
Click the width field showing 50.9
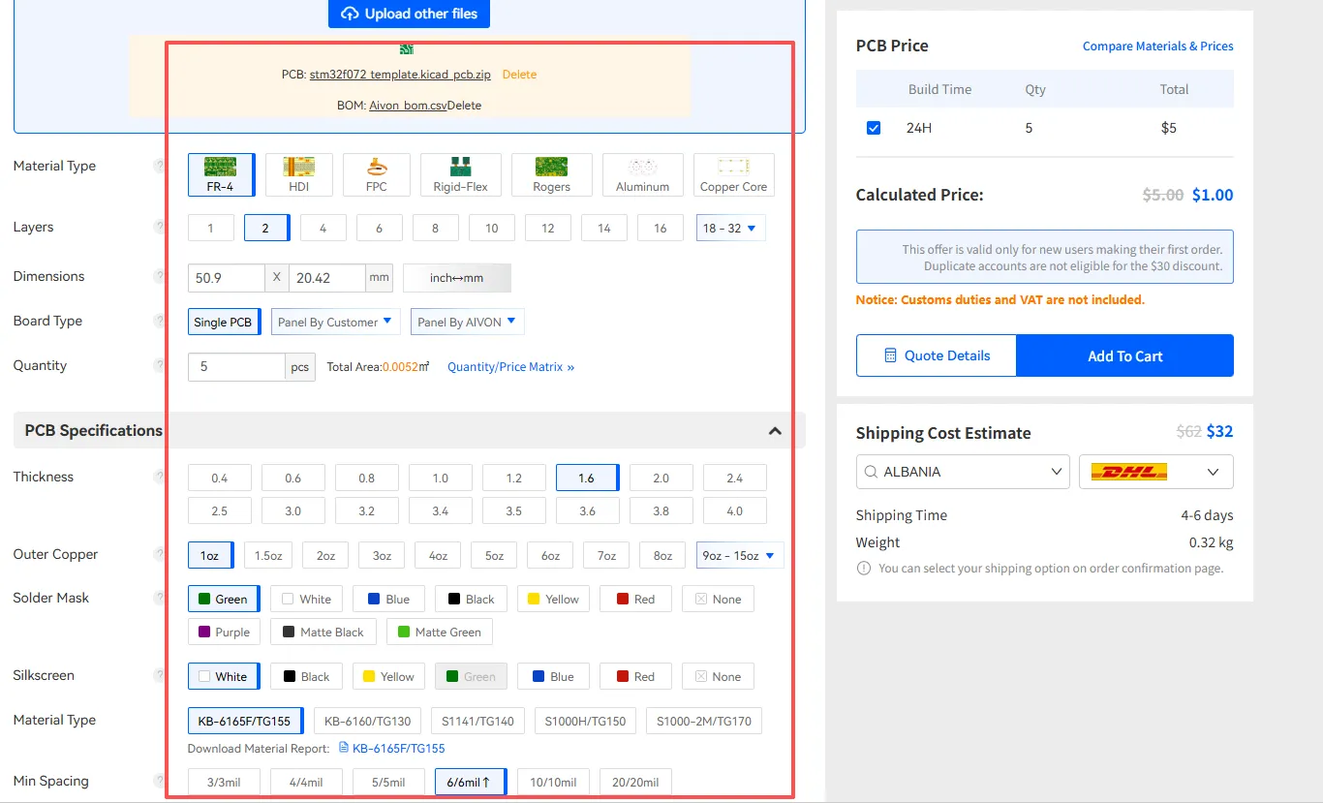point(226,278)
